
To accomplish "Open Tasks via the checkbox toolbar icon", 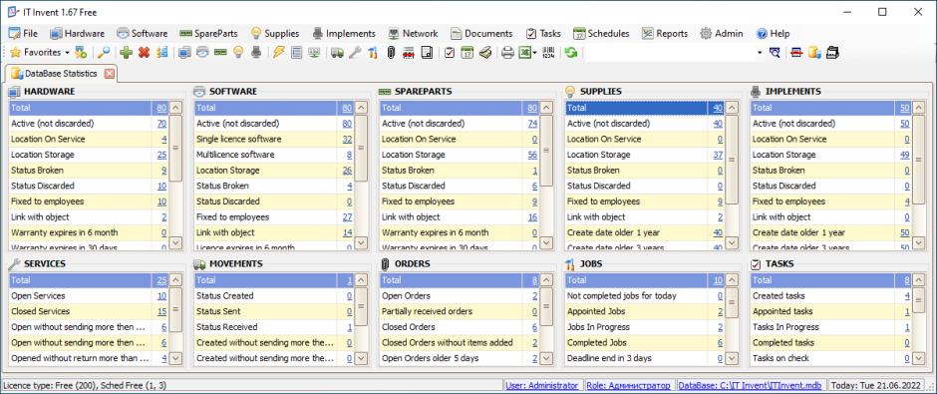I will pyautogui.click(x=450, y=53).
